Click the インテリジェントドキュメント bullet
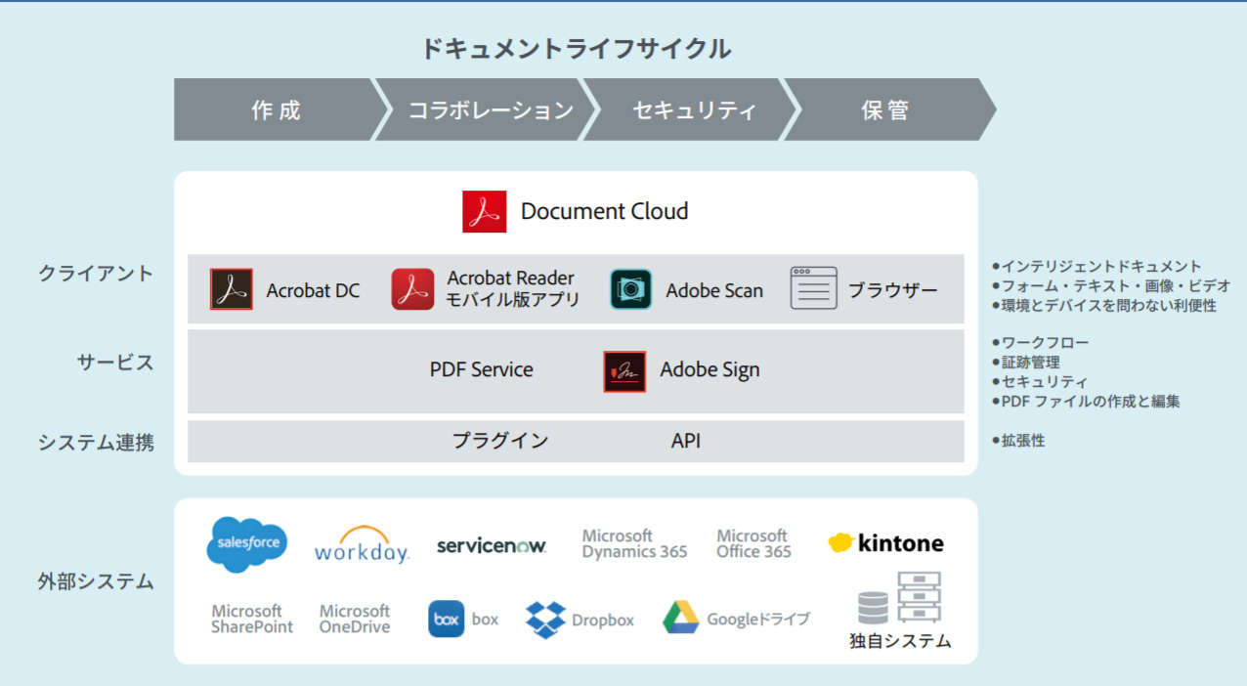This screenshot has width=1247, height=686. [1096, 266]
